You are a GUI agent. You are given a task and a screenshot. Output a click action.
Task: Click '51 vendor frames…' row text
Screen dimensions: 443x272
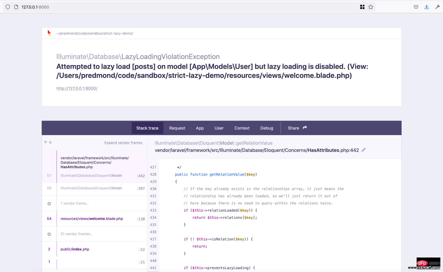[77, 234]
